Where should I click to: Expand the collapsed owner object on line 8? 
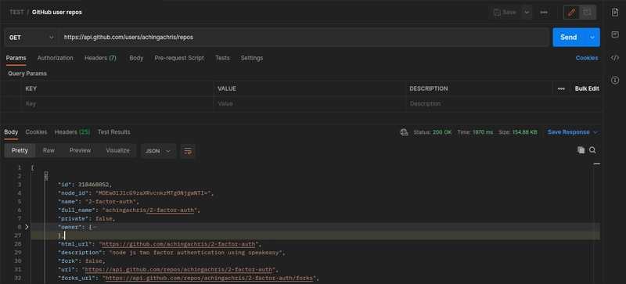coord(27,227)
